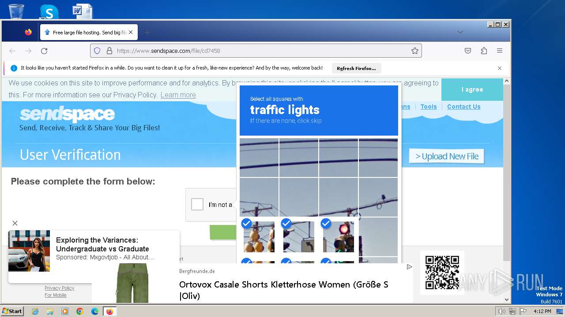The height and width of the screenshot is (317, 565).
Task: Open the Firefox application menu
Action: (x=500, y=51)
